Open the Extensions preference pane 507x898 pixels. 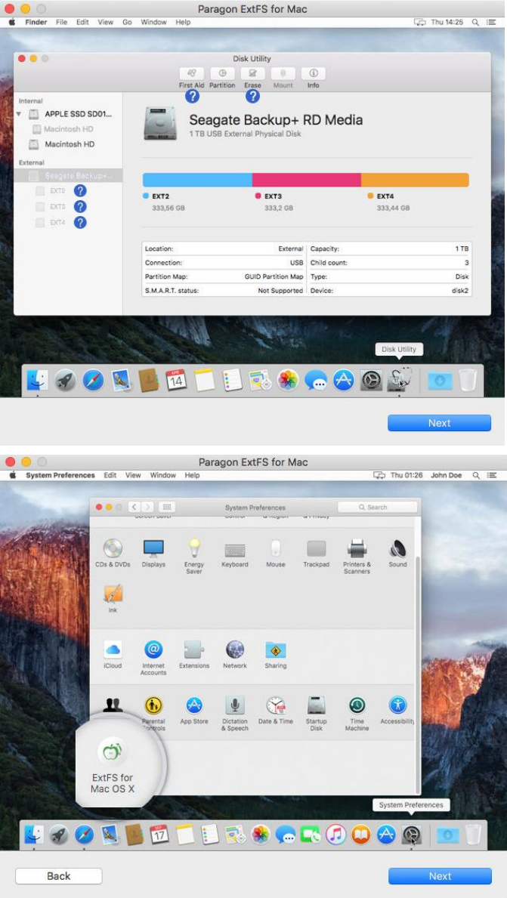(x=194, y=650)
